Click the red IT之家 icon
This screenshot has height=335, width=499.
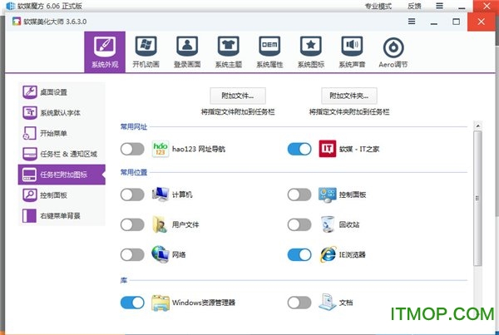coord(328,149)
